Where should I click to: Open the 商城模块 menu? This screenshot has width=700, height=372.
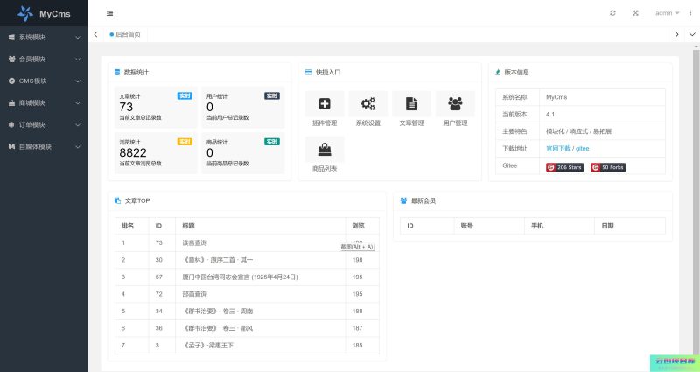(x=44, y=102)
